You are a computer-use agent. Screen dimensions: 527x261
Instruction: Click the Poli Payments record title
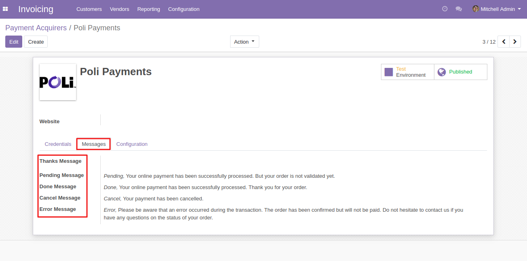[x=116, y=72]
